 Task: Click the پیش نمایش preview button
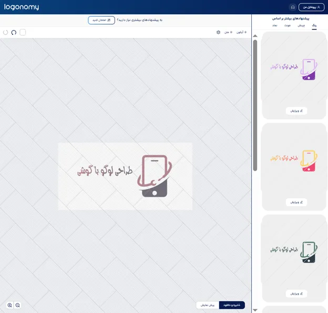(x=208, y=305)
